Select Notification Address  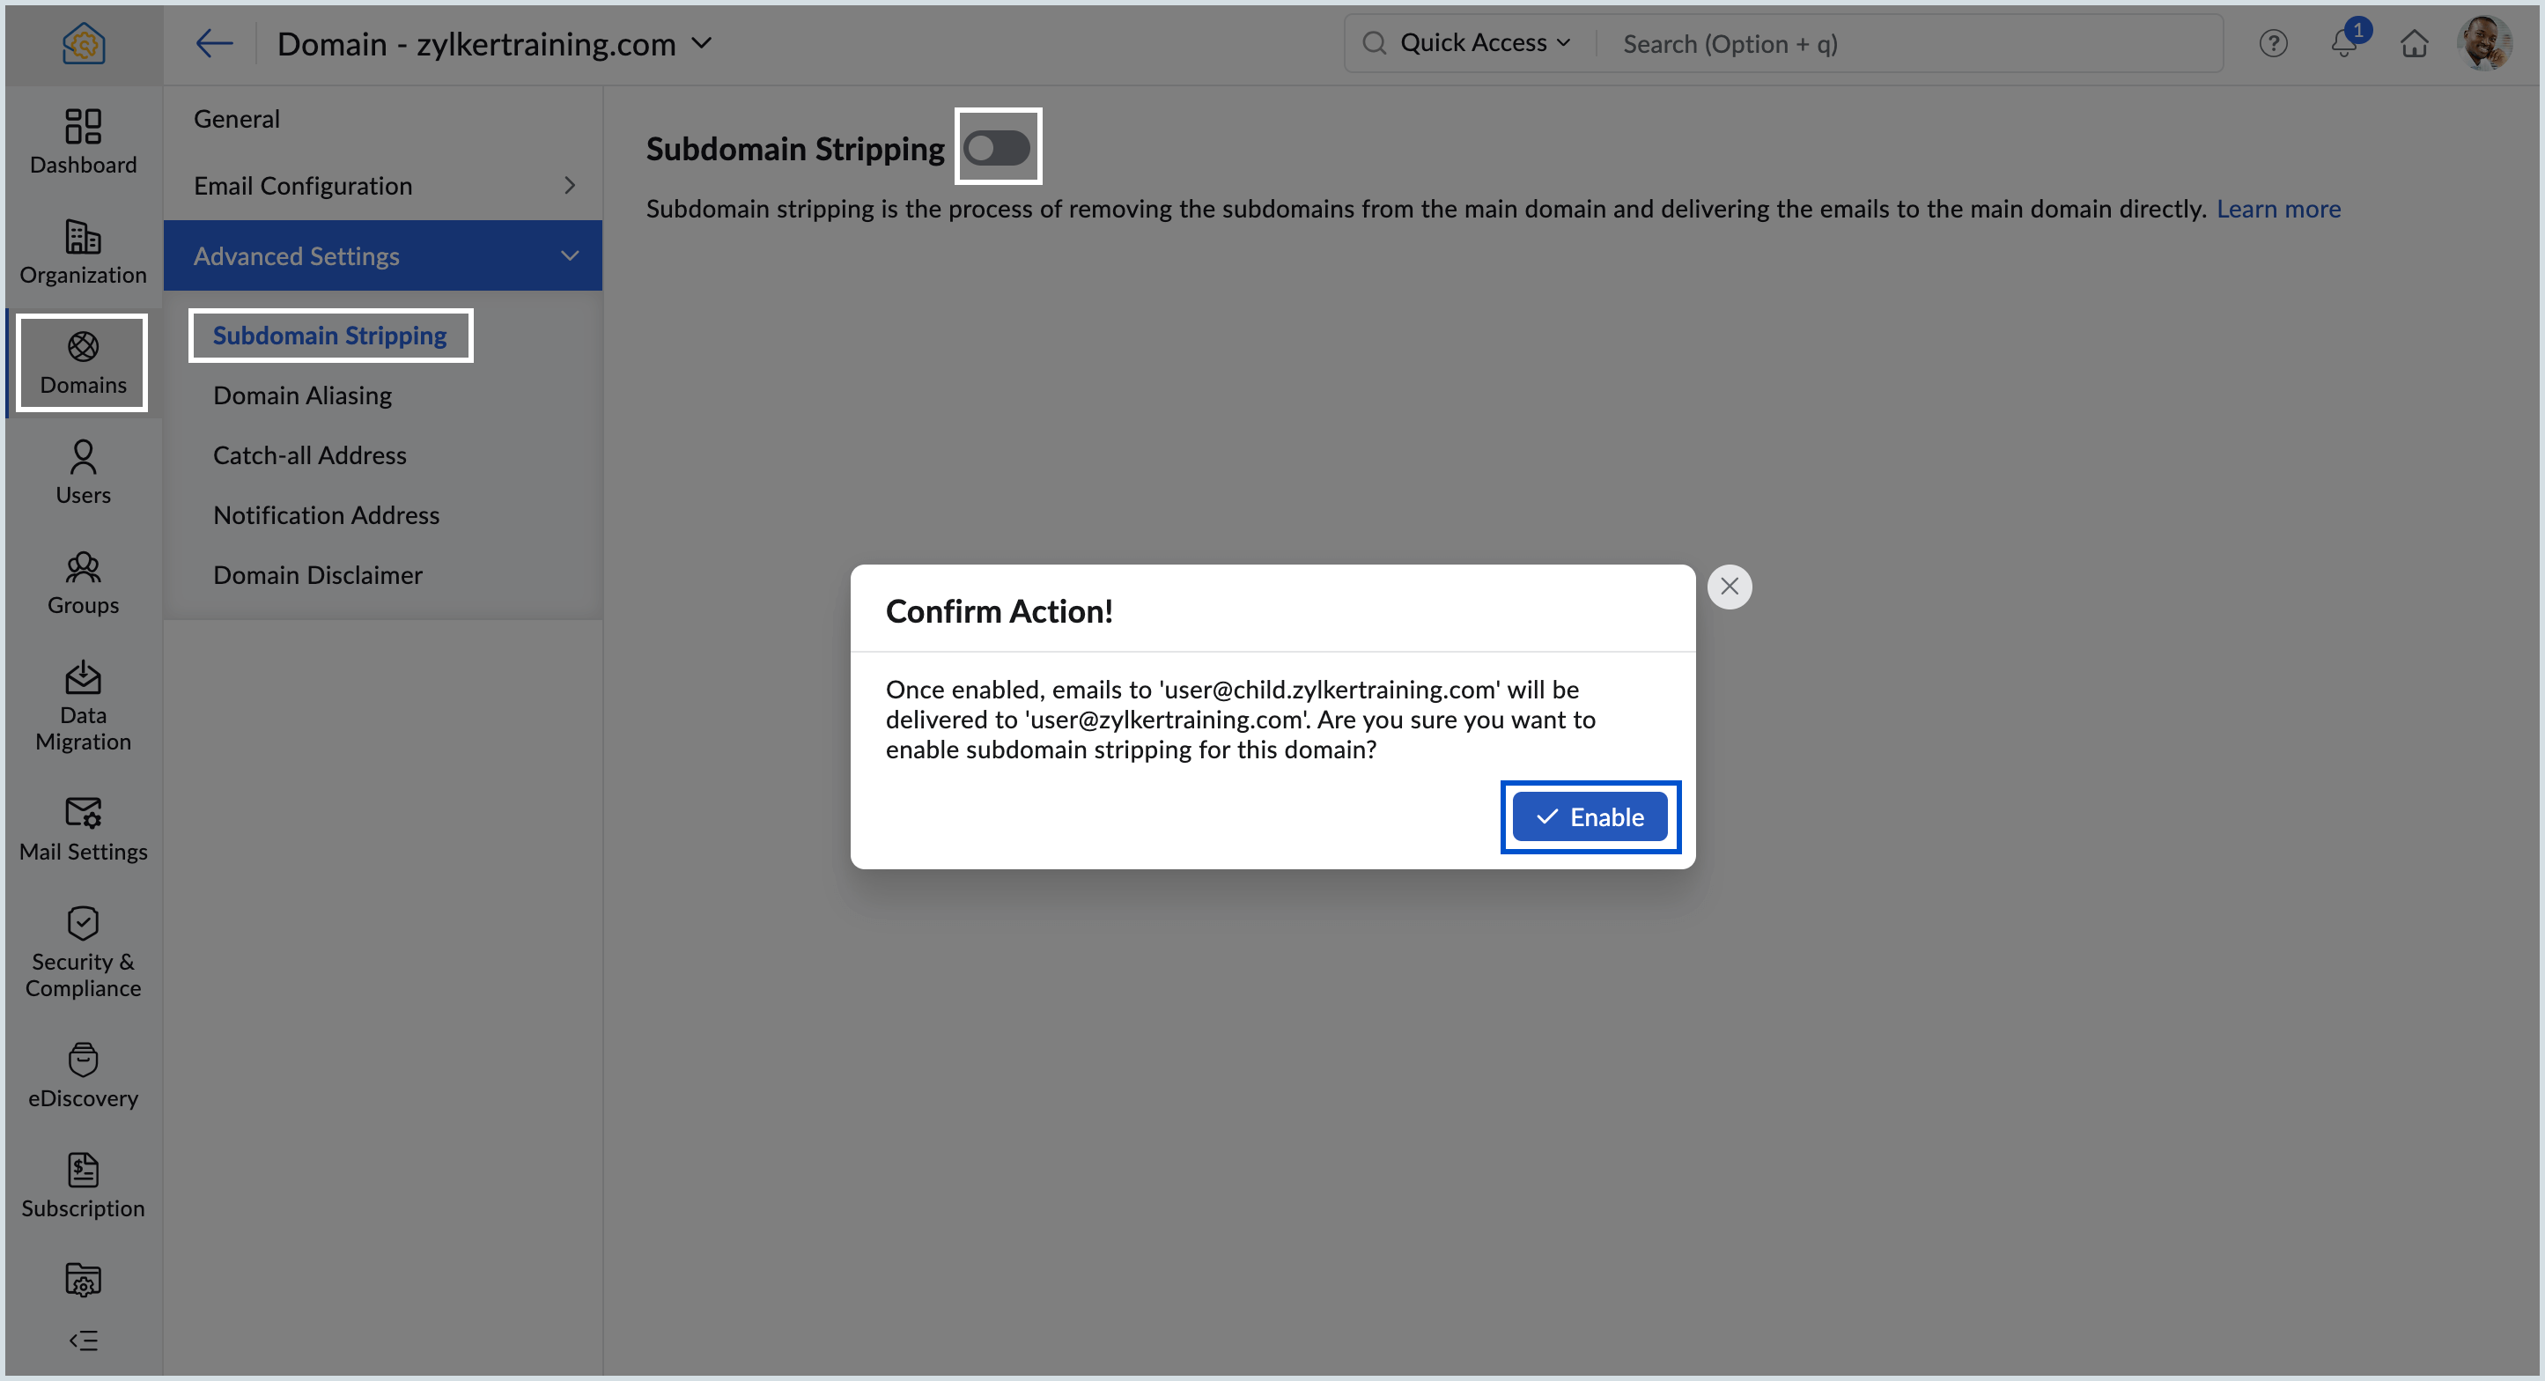click(326, 514)
